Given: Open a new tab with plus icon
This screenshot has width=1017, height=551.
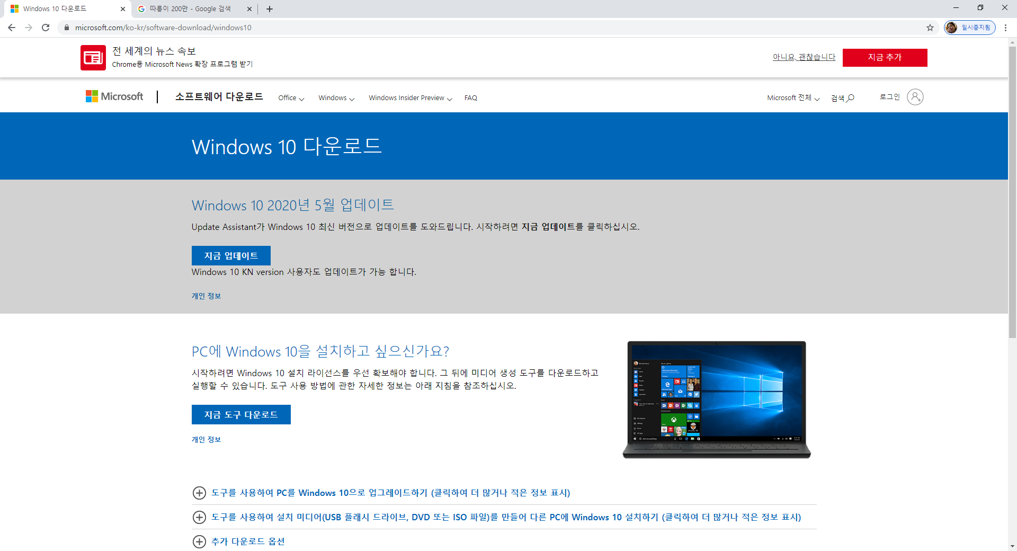Looking at the screenshot, I should pos(270,9).
